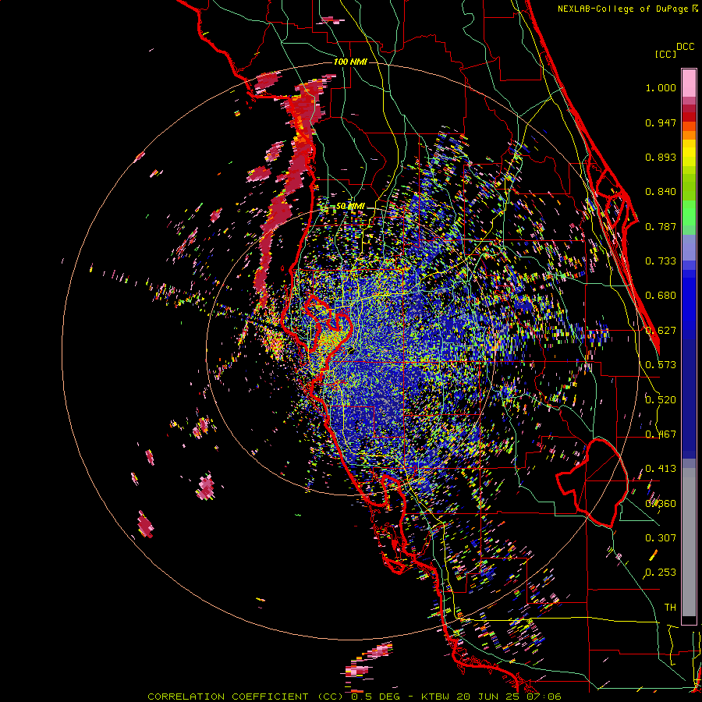Click the 100 NMI range ring label

[x=350, y=62]
